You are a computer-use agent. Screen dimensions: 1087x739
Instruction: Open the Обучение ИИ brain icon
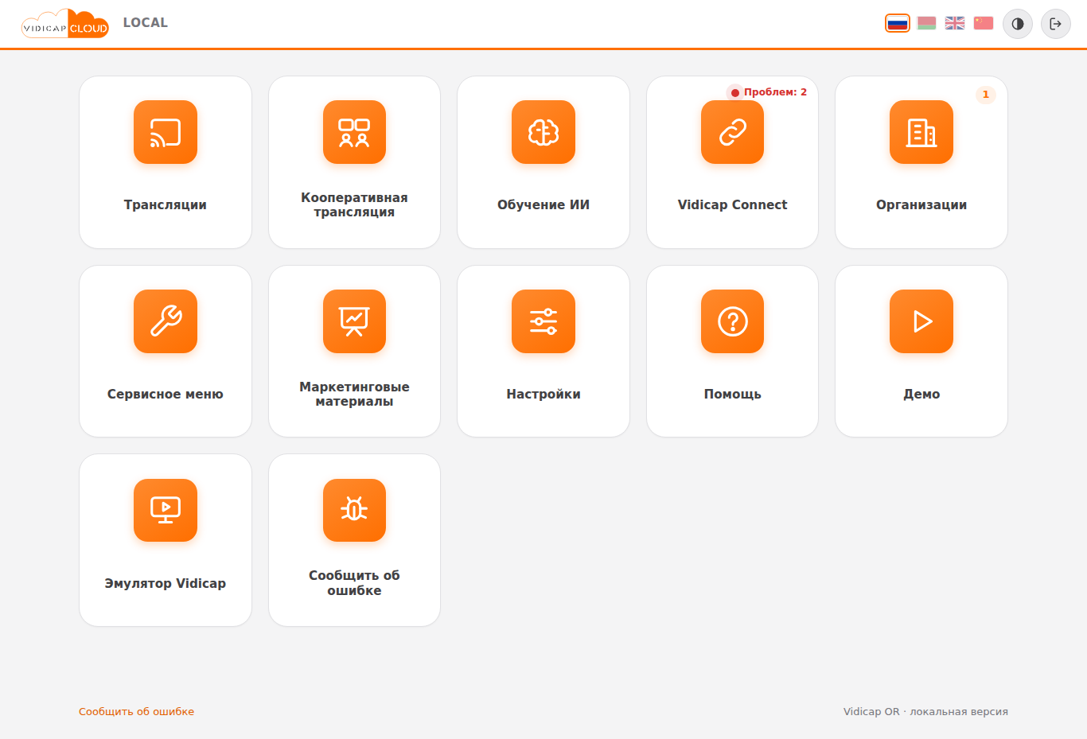pos(543,132)
